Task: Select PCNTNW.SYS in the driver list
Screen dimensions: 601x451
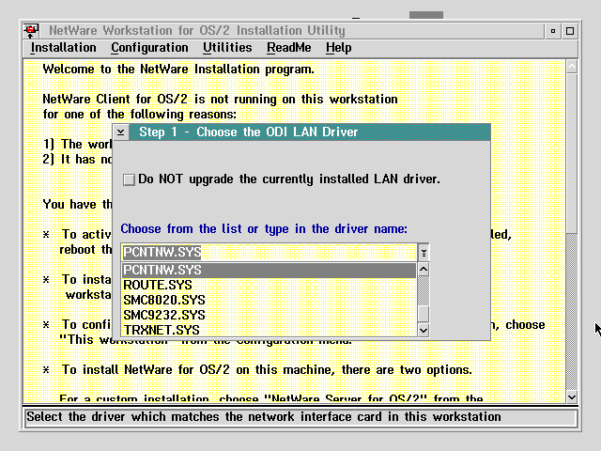Action: tap(270, 270)
